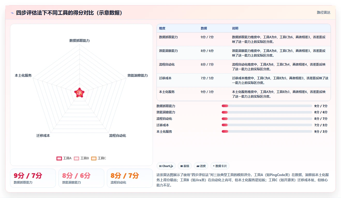The image size is (341, 198).
Task: Click the 本土化服务 radar axis label
Action: click(x=23, y=75)
